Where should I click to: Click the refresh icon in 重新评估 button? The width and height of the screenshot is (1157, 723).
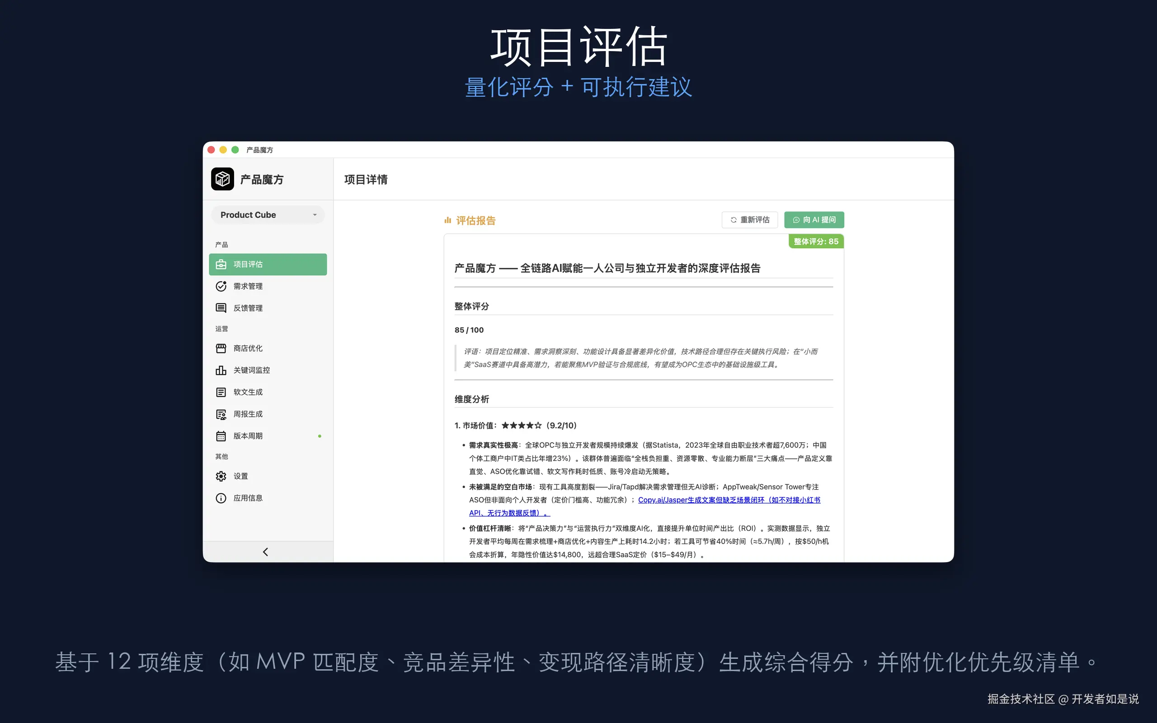pos(734,220)
